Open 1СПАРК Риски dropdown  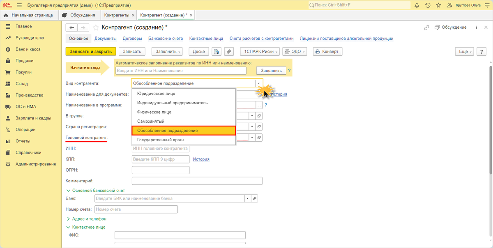(260, 51)
